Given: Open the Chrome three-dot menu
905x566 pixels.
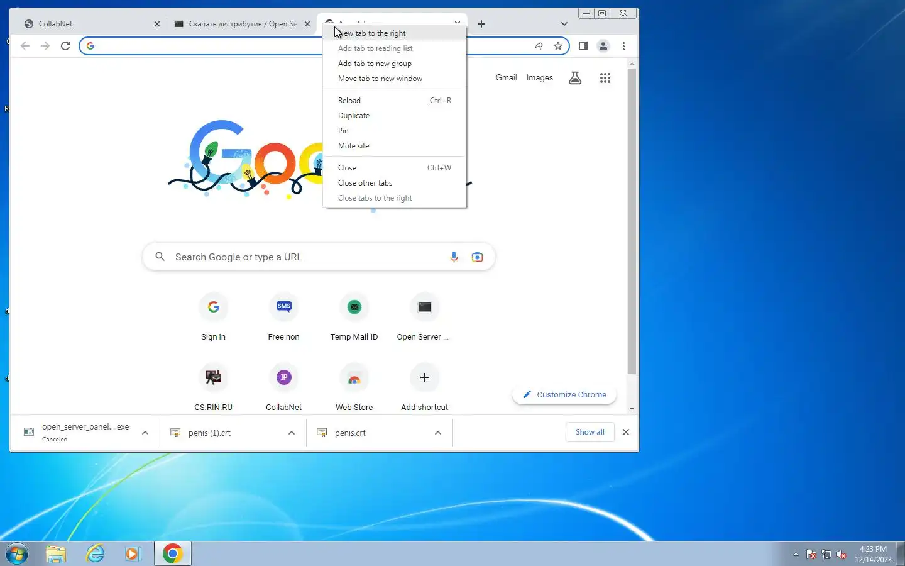Looking at the screenshot, I should (x=623, y=46).
